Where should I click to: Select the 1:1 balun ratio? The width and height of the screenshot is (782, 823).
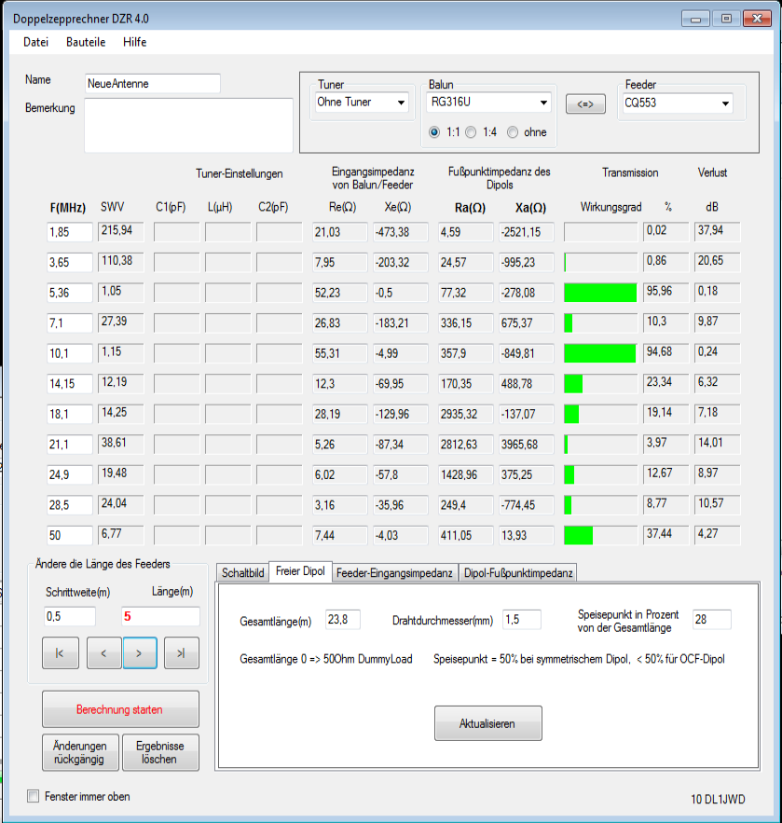coord(434,132)
